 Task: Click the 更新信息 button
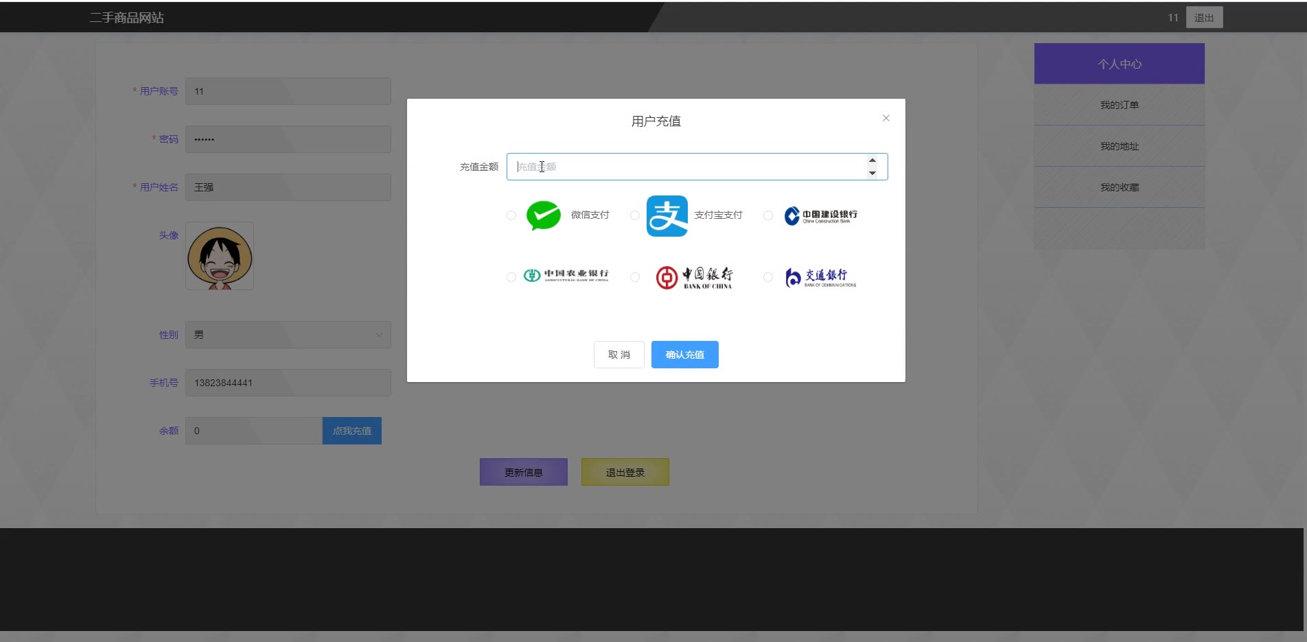tap(524, 472)
